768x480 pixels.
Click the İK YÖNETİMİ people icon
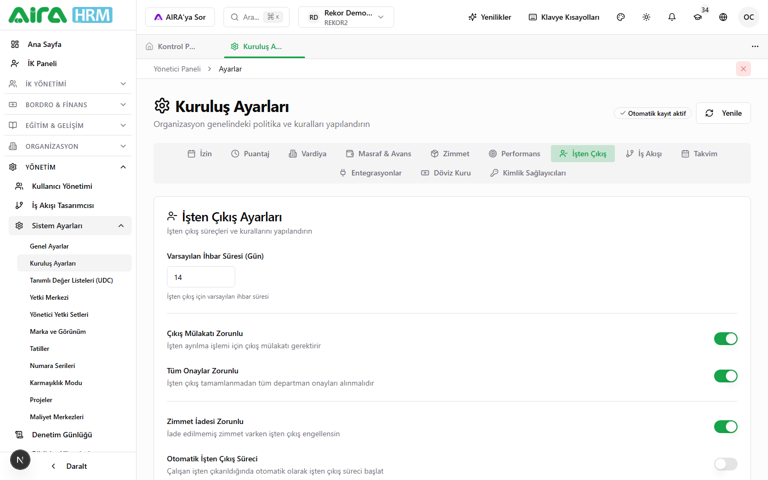pyautogui.click(x=13, y=84)
